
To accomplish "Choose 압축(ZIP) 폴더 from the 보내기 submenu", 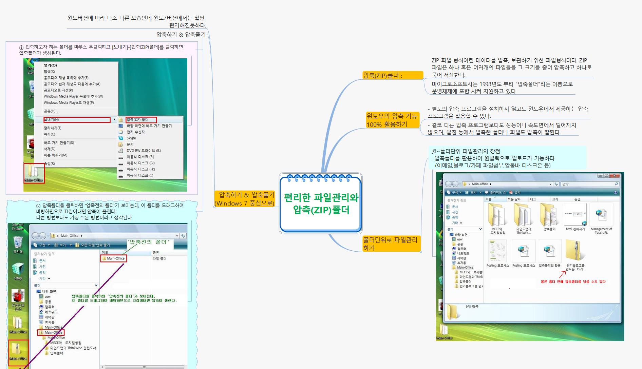I will coord(137,119).
